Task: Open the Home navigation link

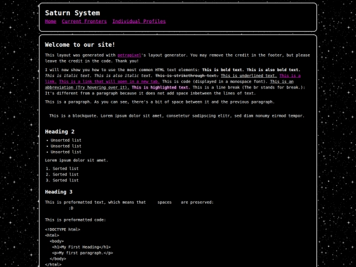Action: pyautogui.click(x=51, y=21)
